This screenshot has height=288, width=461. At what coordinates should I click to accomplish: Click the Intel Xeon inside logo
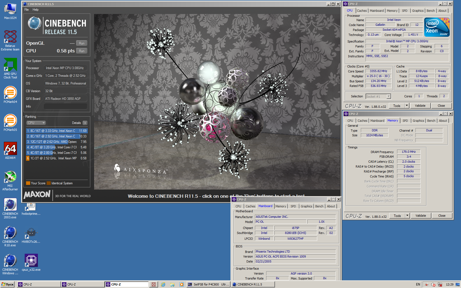(x=437, y=27)
